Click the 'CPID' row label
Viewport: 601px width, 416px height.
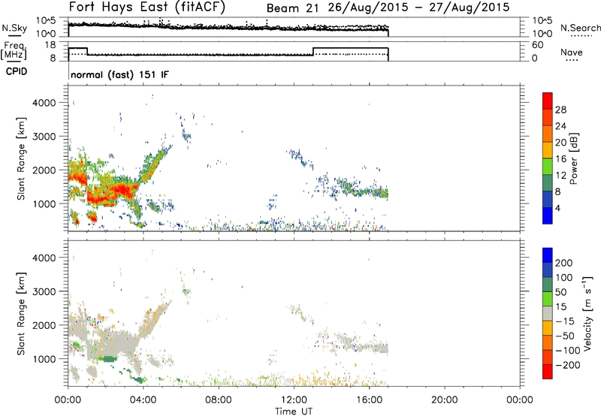pos(17,71)
